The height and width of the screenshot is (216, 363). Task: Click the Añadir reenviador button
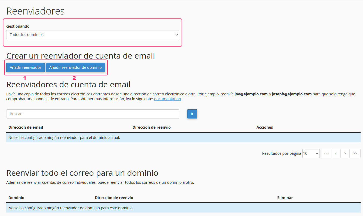26,67
